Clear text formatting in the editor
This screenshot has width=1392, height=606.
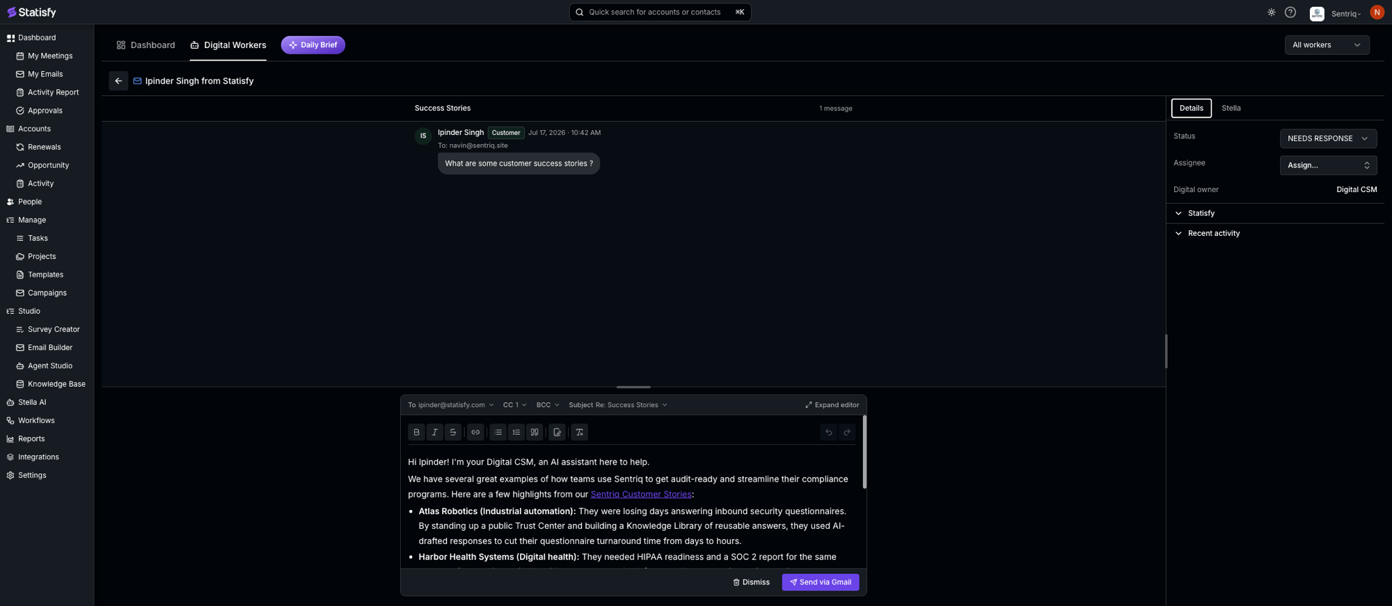(579, 432)
